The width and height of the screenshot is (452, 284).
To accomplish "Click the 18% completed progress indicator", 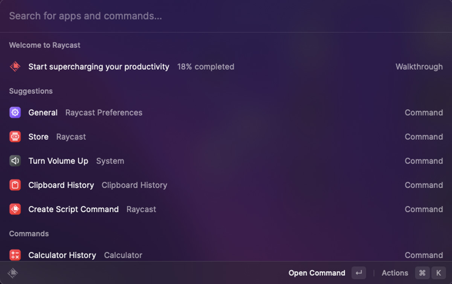I will point(206,67).
